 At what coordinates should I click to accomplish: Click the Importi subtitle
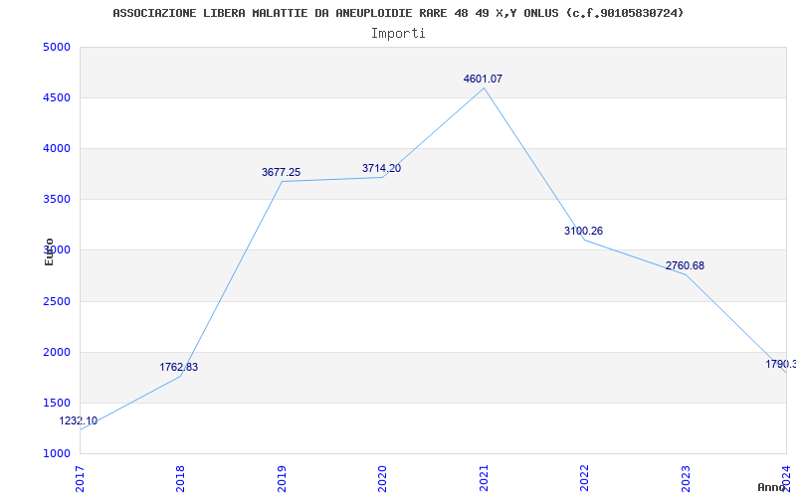[x=398, y=34]
